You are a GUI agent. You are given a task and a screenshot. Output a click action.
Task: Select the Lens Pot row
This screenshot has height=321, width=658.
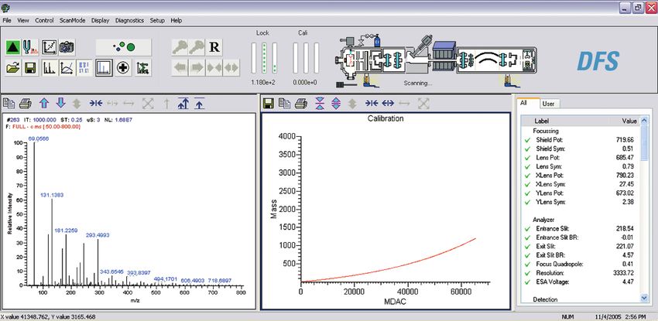click(581, 158)
